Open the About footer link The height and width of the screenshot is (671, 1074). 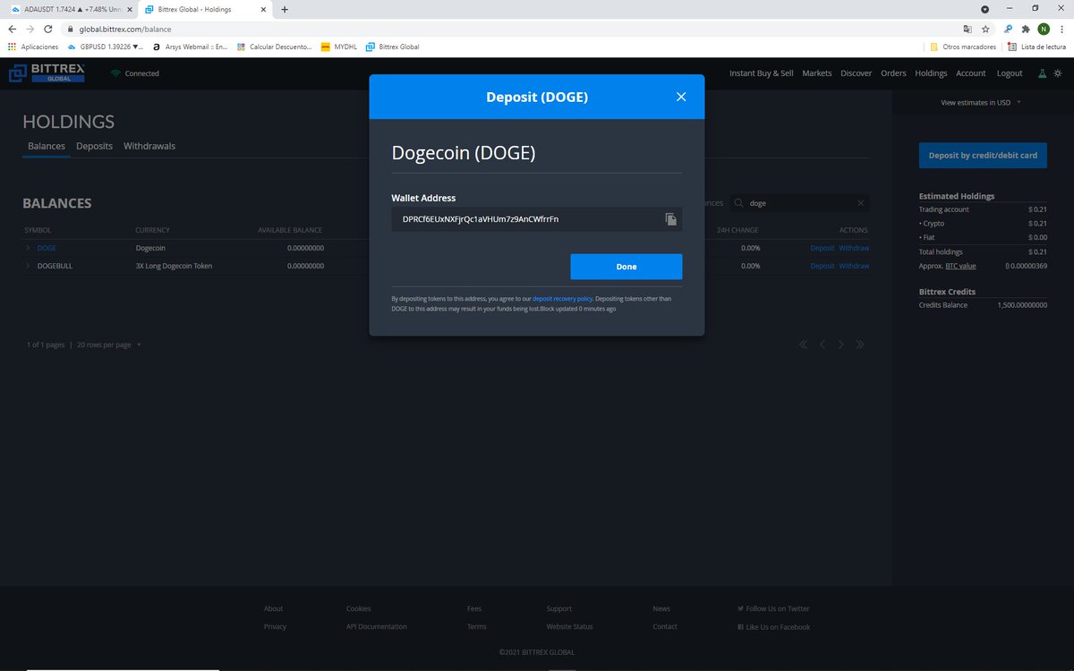coord(273,608)
